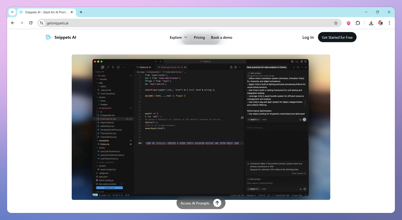Open Search in the activity bar
This screenshot has width=402, height=220.
[x=108, y=67]
